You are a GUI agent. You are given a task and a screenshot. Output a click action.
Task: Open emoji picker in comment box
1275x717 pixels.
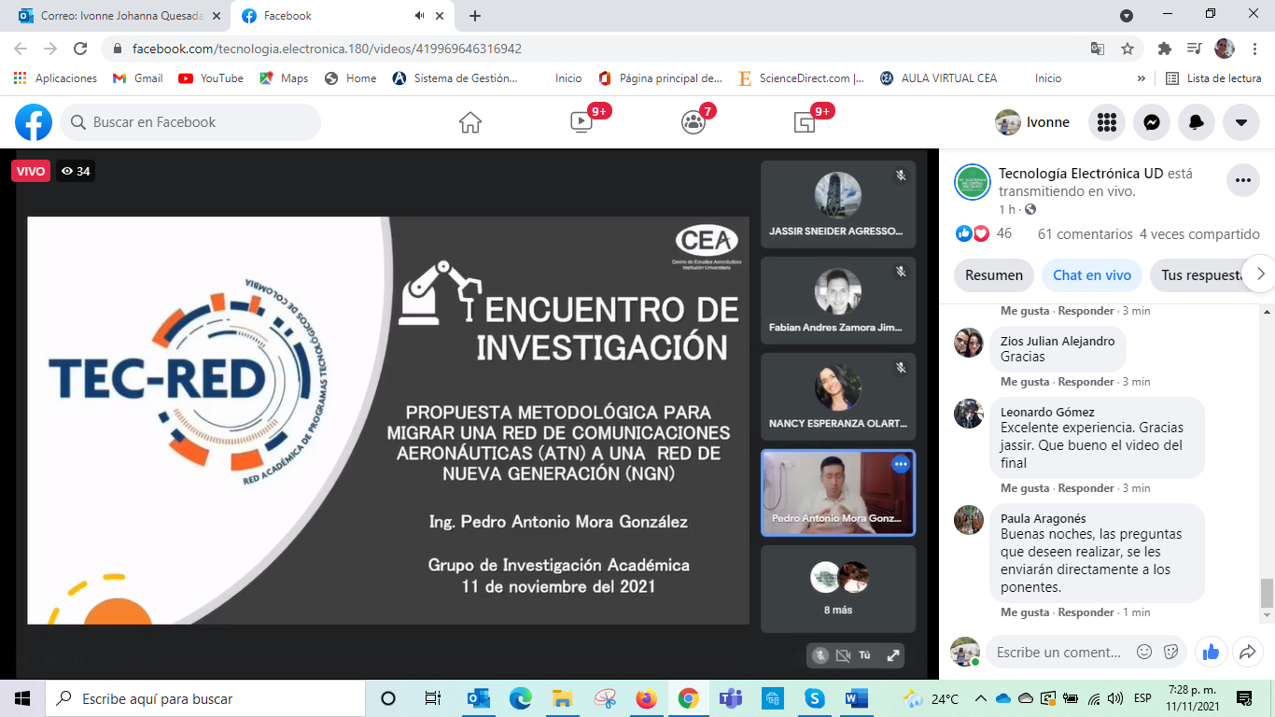click(x=1144, y=652)
